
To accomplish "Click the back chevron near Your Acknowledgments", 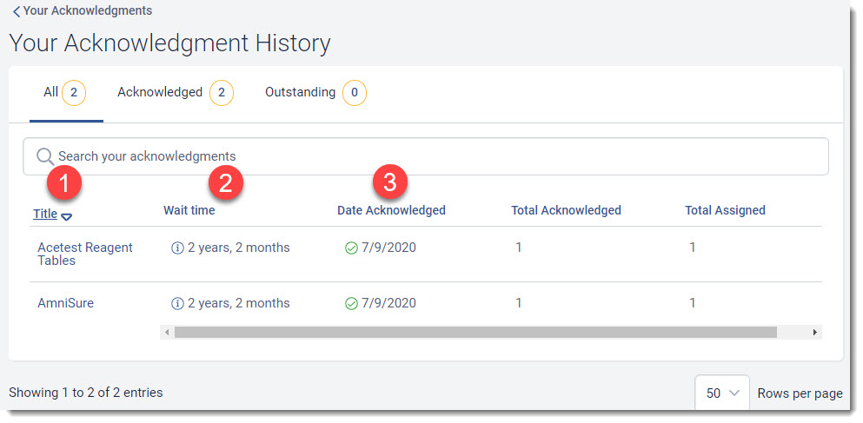I will coord(16,11).
